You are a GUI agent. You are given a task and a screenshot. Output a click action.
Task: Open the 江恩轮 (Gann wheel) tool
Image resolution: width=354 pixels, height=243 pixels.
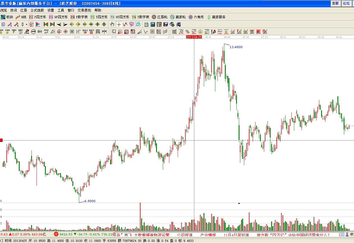click(x=160, y=17)
